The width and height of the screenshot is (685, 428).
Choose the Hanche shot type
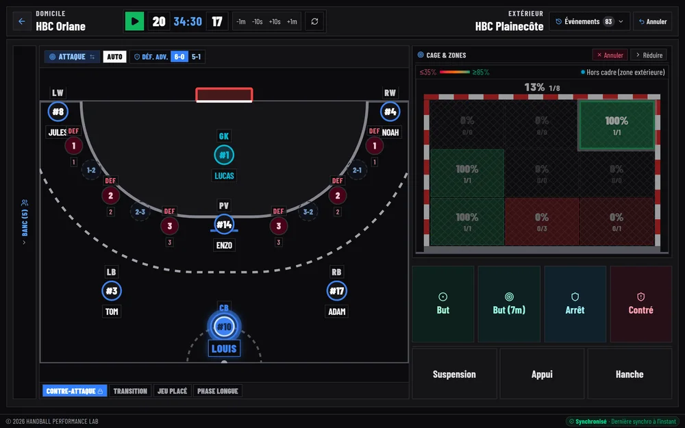[x=630, y=374]
